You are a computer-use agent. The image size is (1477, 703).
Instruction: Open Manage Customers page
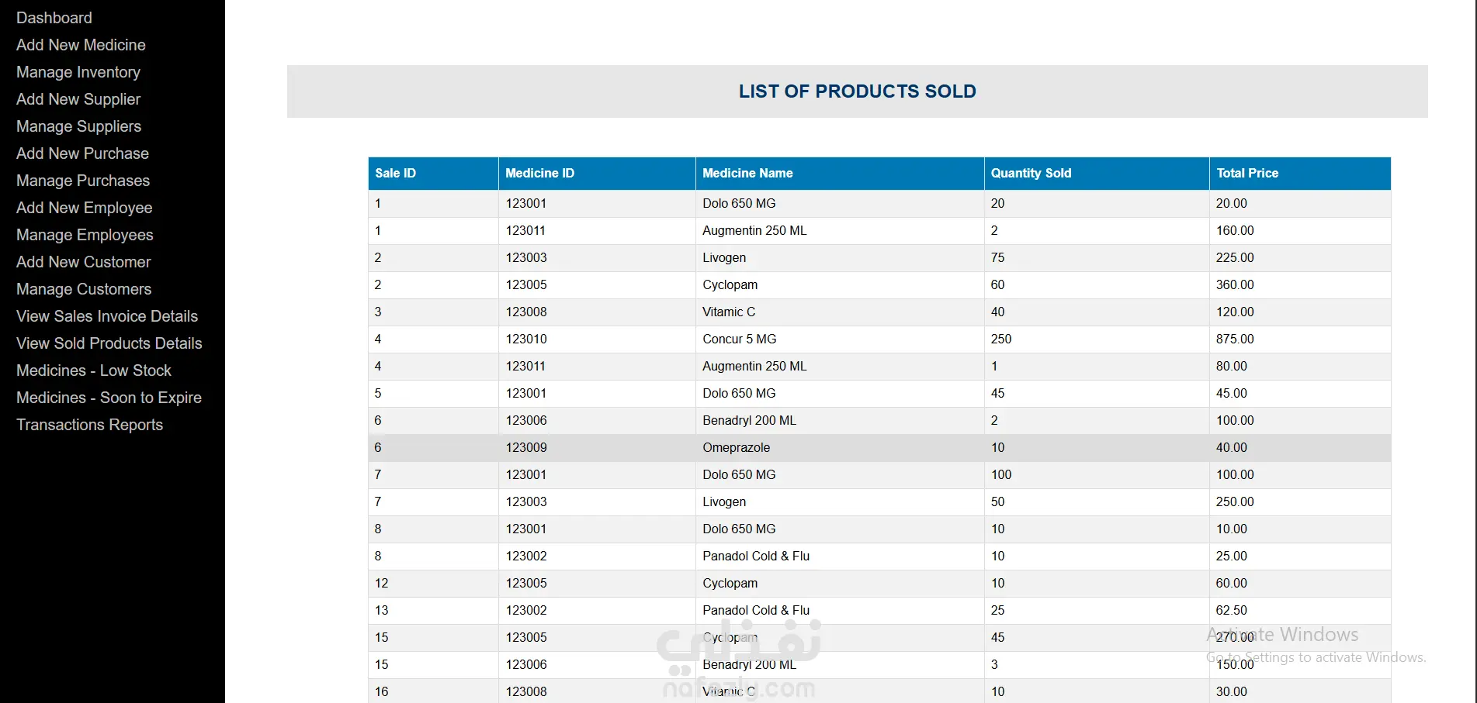pyautogui.click(x=84, y=289)
